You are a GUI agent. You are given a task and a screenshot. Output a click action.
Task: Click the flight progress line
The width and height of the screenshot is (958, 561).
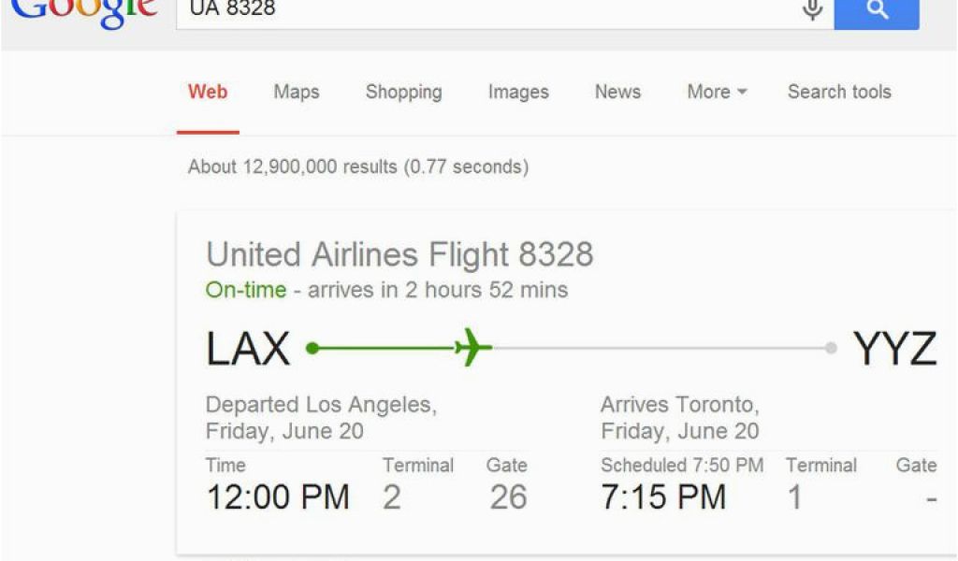click(572, 348)
